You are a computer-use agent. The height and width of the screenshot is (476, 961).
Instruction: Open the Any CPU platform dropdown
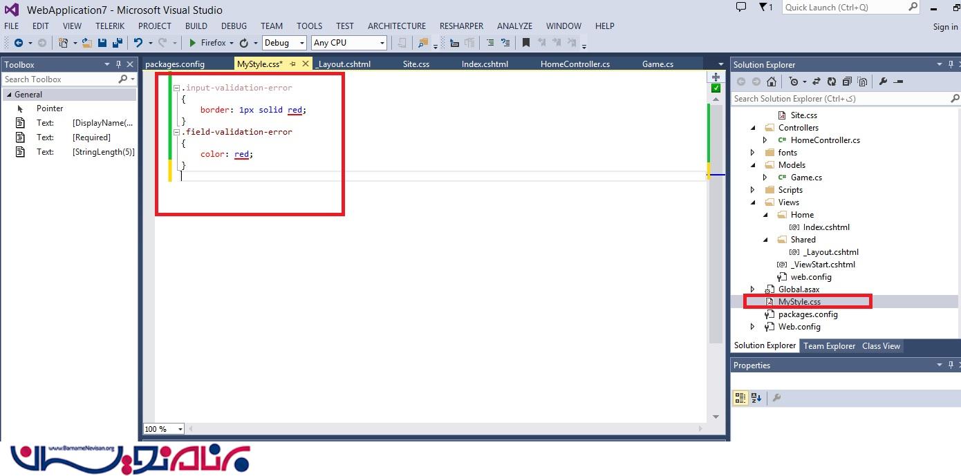coord(348,43)
